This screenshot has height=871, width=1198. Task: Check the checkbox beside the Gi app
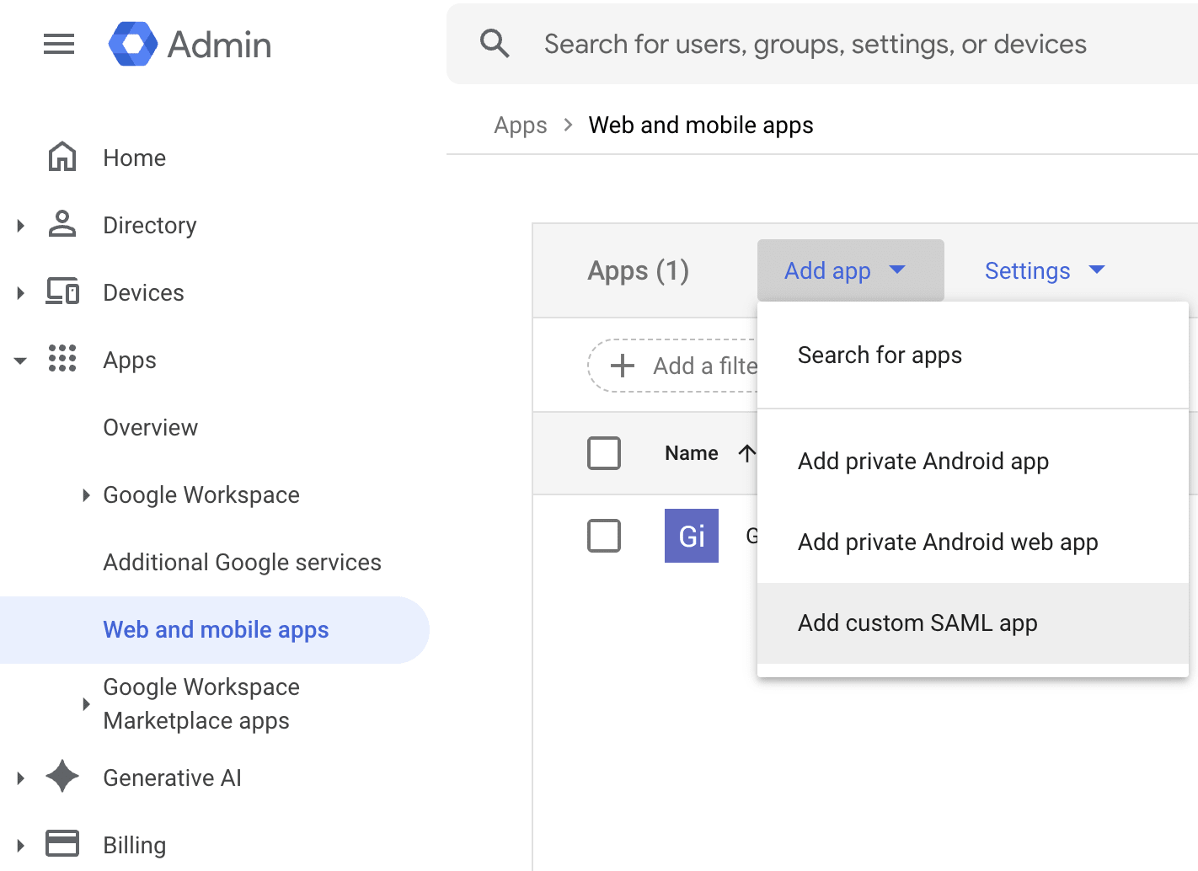tap(604, 536)
